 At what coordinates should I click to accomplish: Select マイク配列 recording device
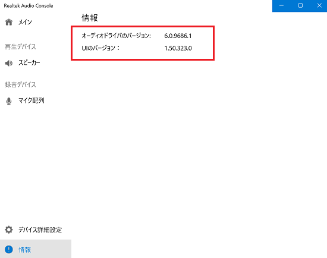[x=32, y=100]
